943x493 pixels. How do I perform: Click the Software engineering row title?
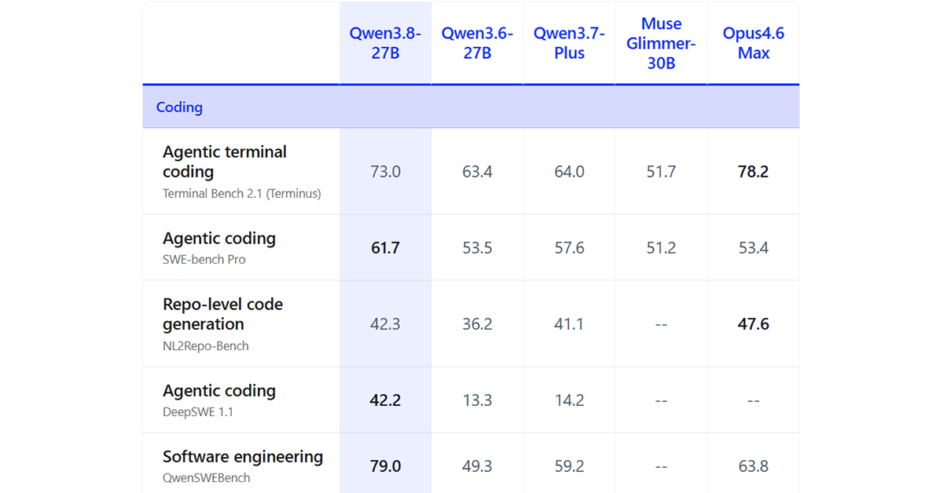(x=243, y=456)
